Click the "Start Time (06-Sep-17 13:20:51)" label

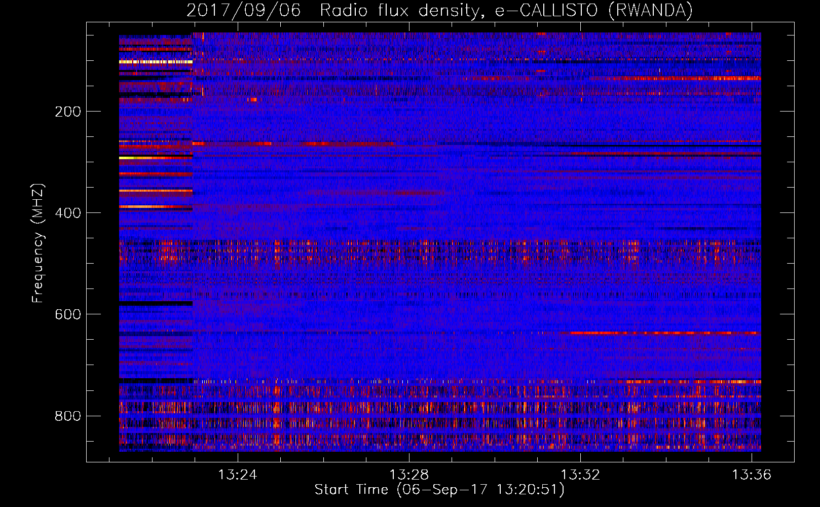point(439,490)
